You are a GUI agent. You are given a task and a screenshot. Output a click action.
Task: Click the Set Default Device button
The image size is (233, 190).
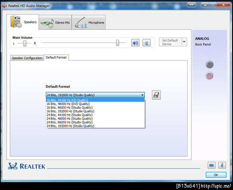point(170,42)
